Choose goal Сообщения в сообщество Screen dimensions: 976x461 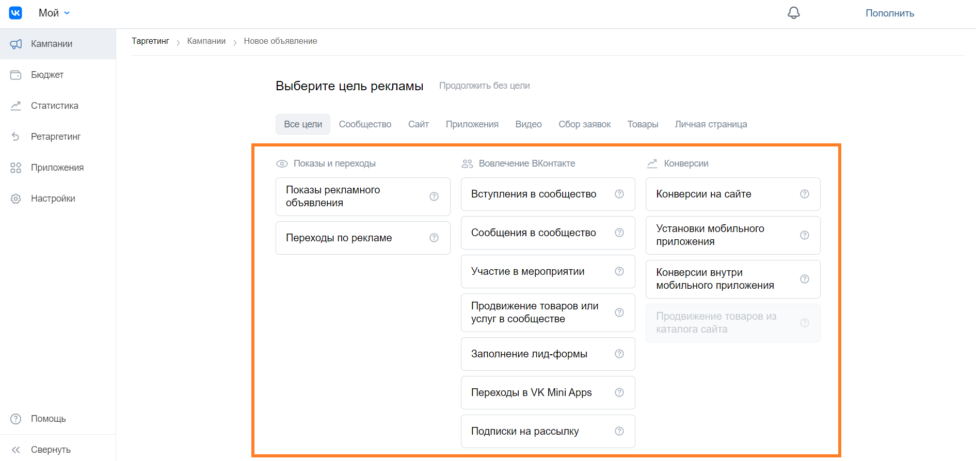[548, 233]
